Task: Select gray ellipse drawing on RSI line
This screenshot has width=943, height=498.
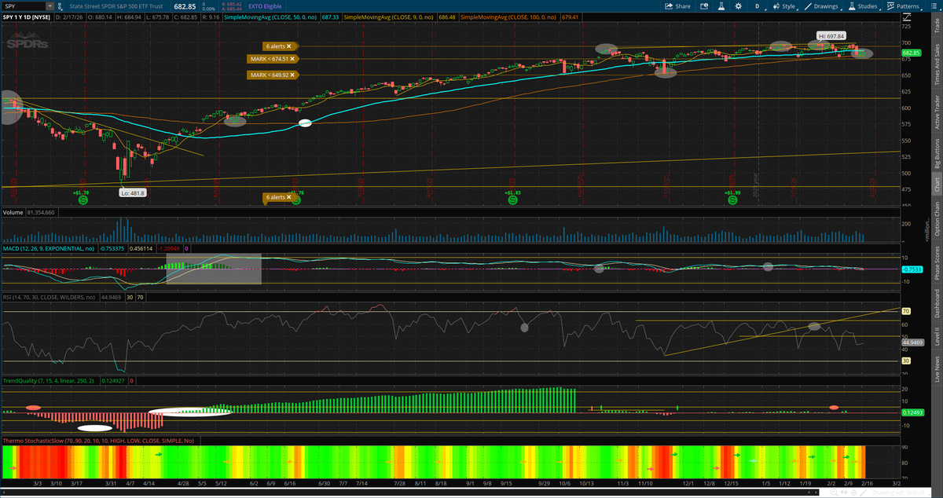Action: click(525, 328)
